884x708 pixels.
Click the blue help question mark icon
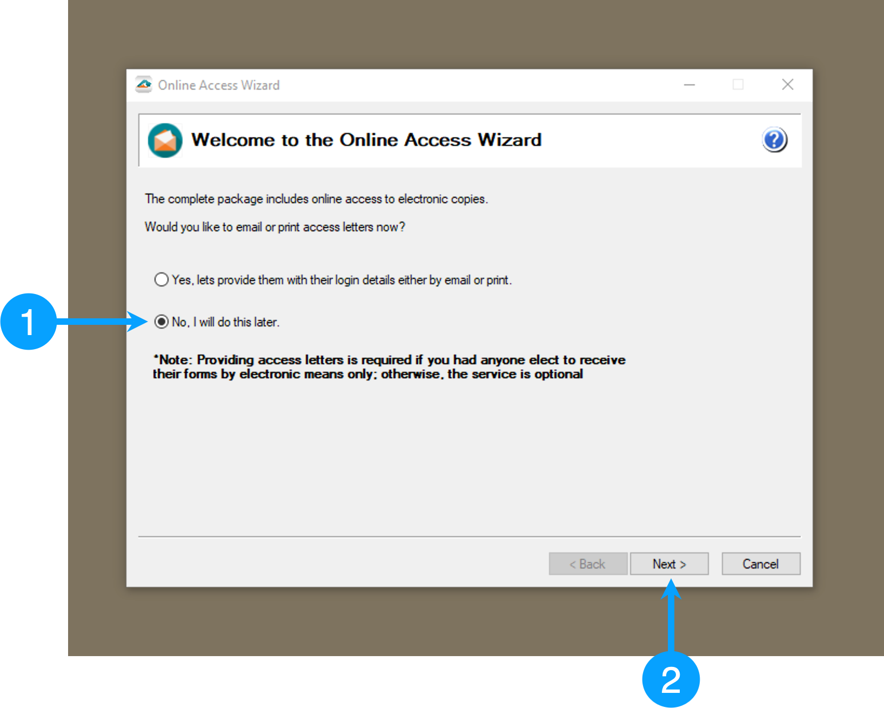coord(774,140)
